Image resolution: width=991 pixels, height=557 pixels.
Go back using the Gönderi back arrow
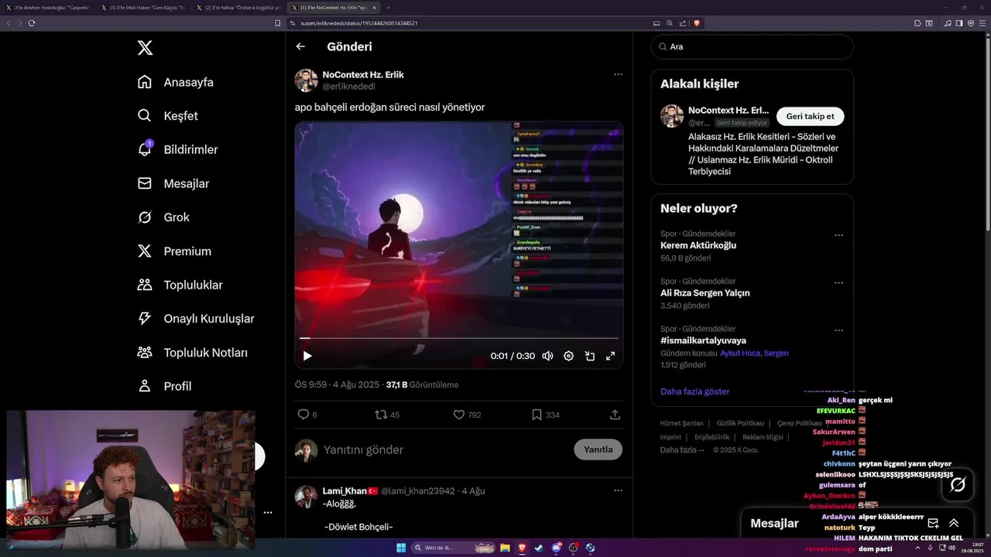coord(300,46)
